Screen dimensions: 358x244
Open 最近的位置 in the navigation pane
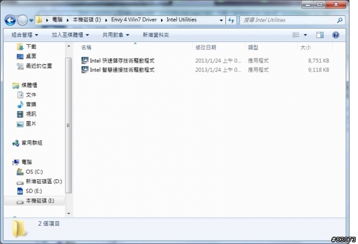tap(39, 66)
